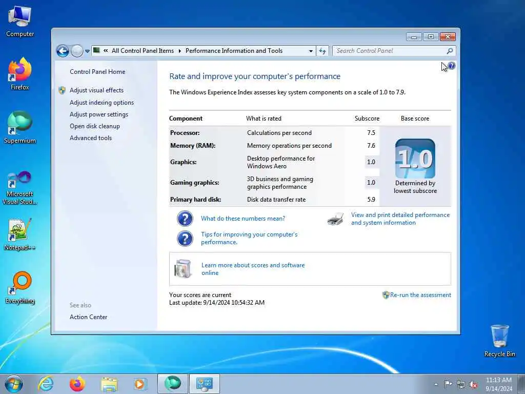This screenshot has height=394, width=525.
Task: Open What do these numbers mean?
Action: click(x=243, y=219)
